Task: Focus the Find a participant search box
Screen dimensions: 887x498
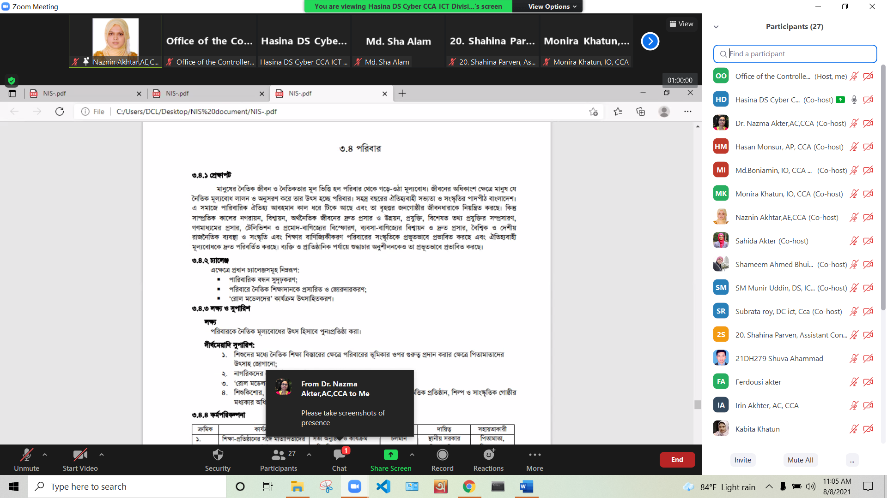Action: point(795,54)
